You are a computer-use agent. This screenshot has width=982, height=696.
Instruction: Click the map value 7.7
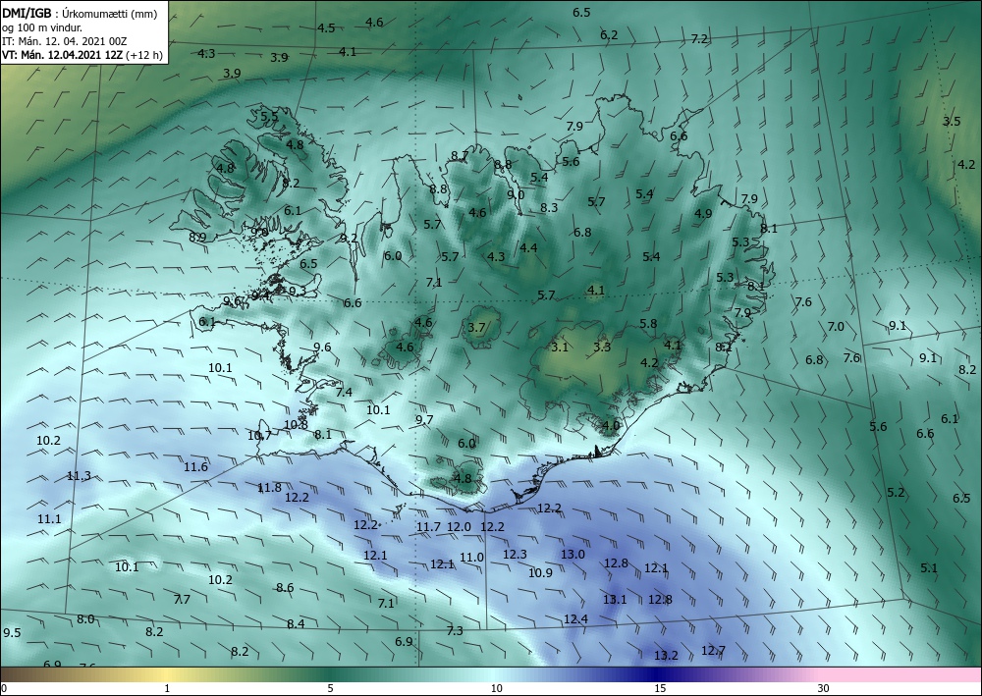[x=182, y=600]
